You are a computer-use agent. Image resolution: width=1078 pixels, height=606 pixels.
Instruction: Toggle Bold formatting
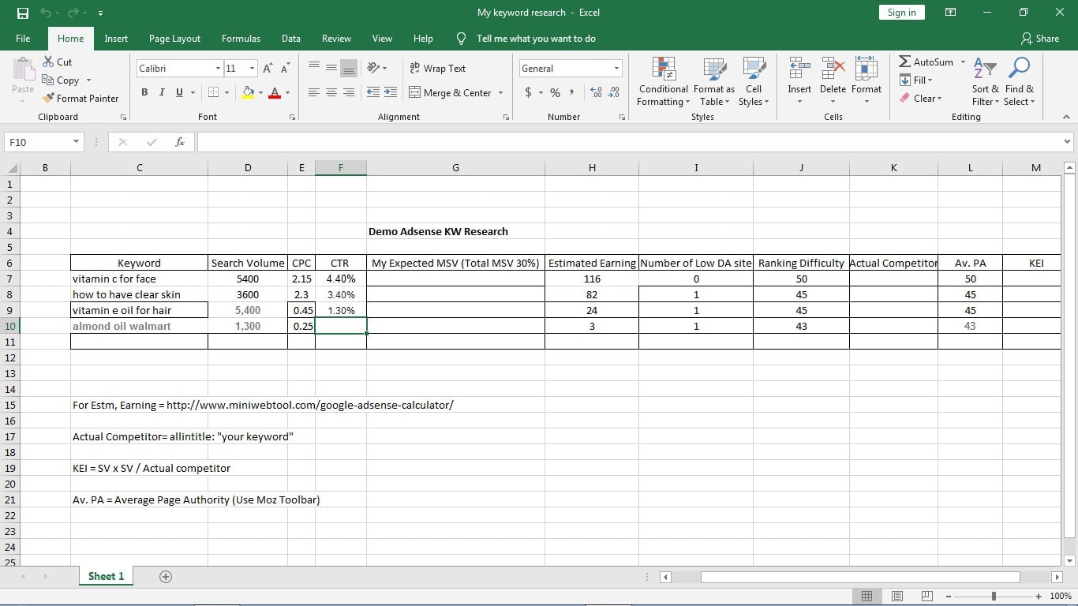pos(144,92)
